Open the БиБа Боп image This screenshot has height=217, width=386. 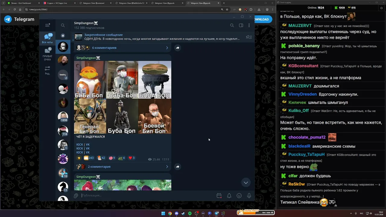coord(122,80)
